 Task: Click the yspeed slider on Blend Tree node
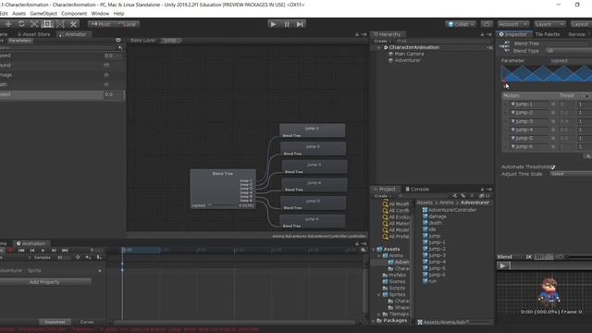222,205
